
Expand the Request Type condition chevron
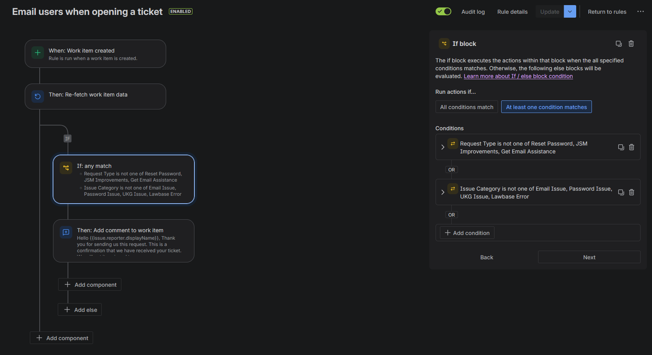tap(443, 147)
